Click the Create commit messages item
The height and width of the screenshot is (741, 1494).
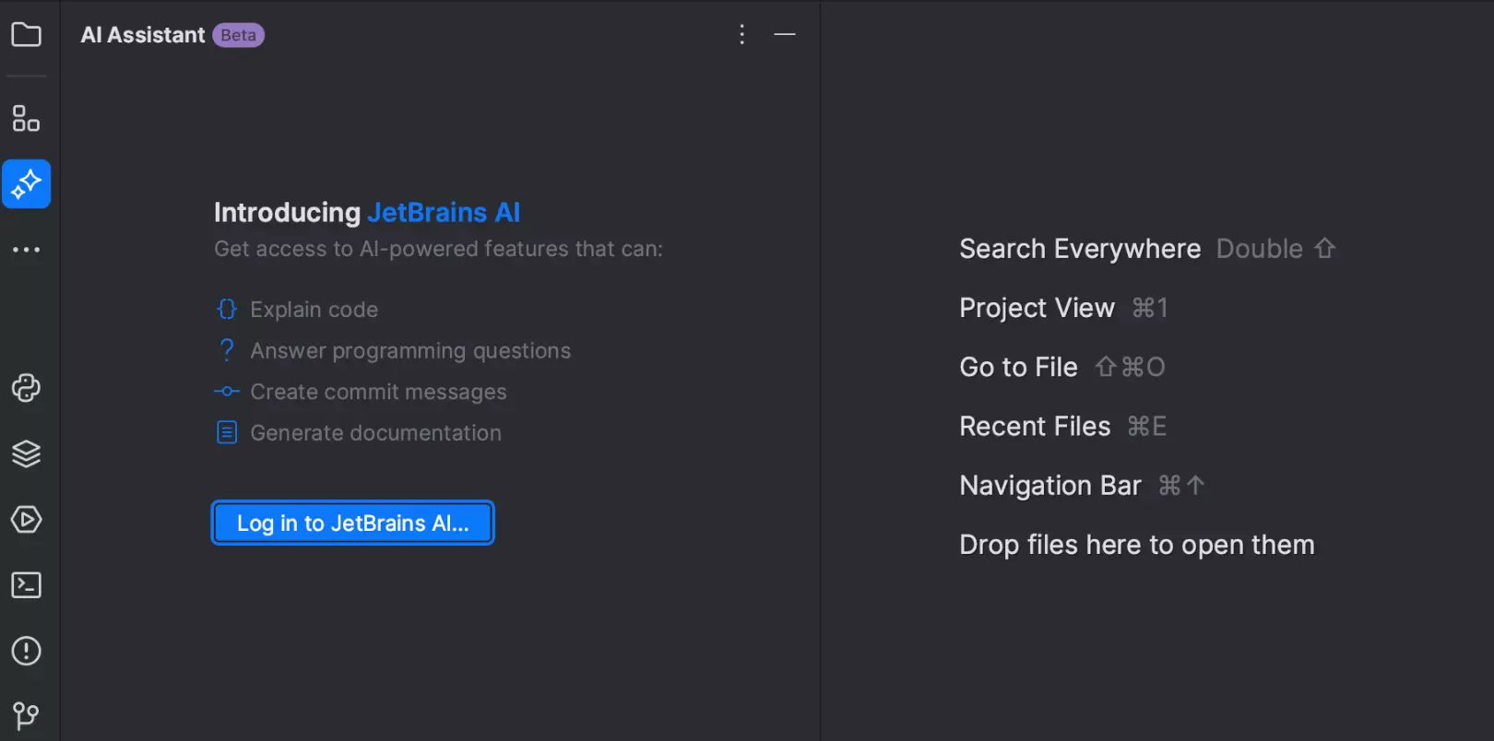378,393
